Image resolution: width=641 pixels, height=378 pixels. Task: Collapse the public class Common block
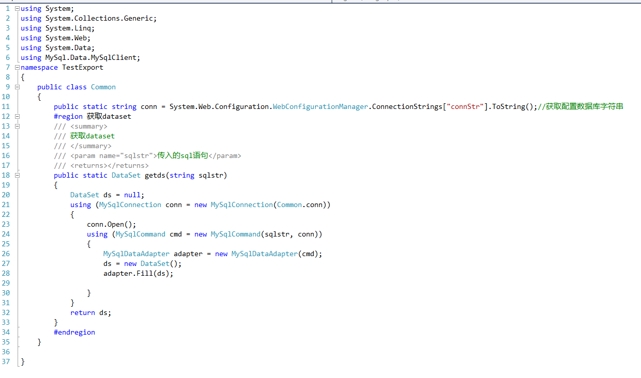18,87
